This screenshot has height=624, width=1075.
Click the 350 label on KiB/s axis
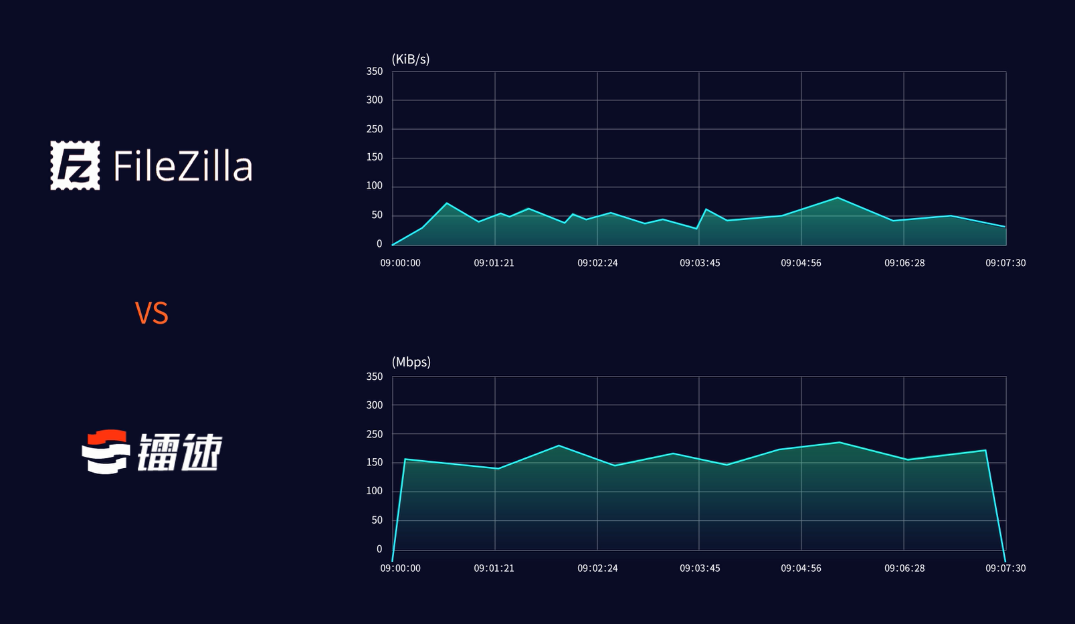click(375, 71)
